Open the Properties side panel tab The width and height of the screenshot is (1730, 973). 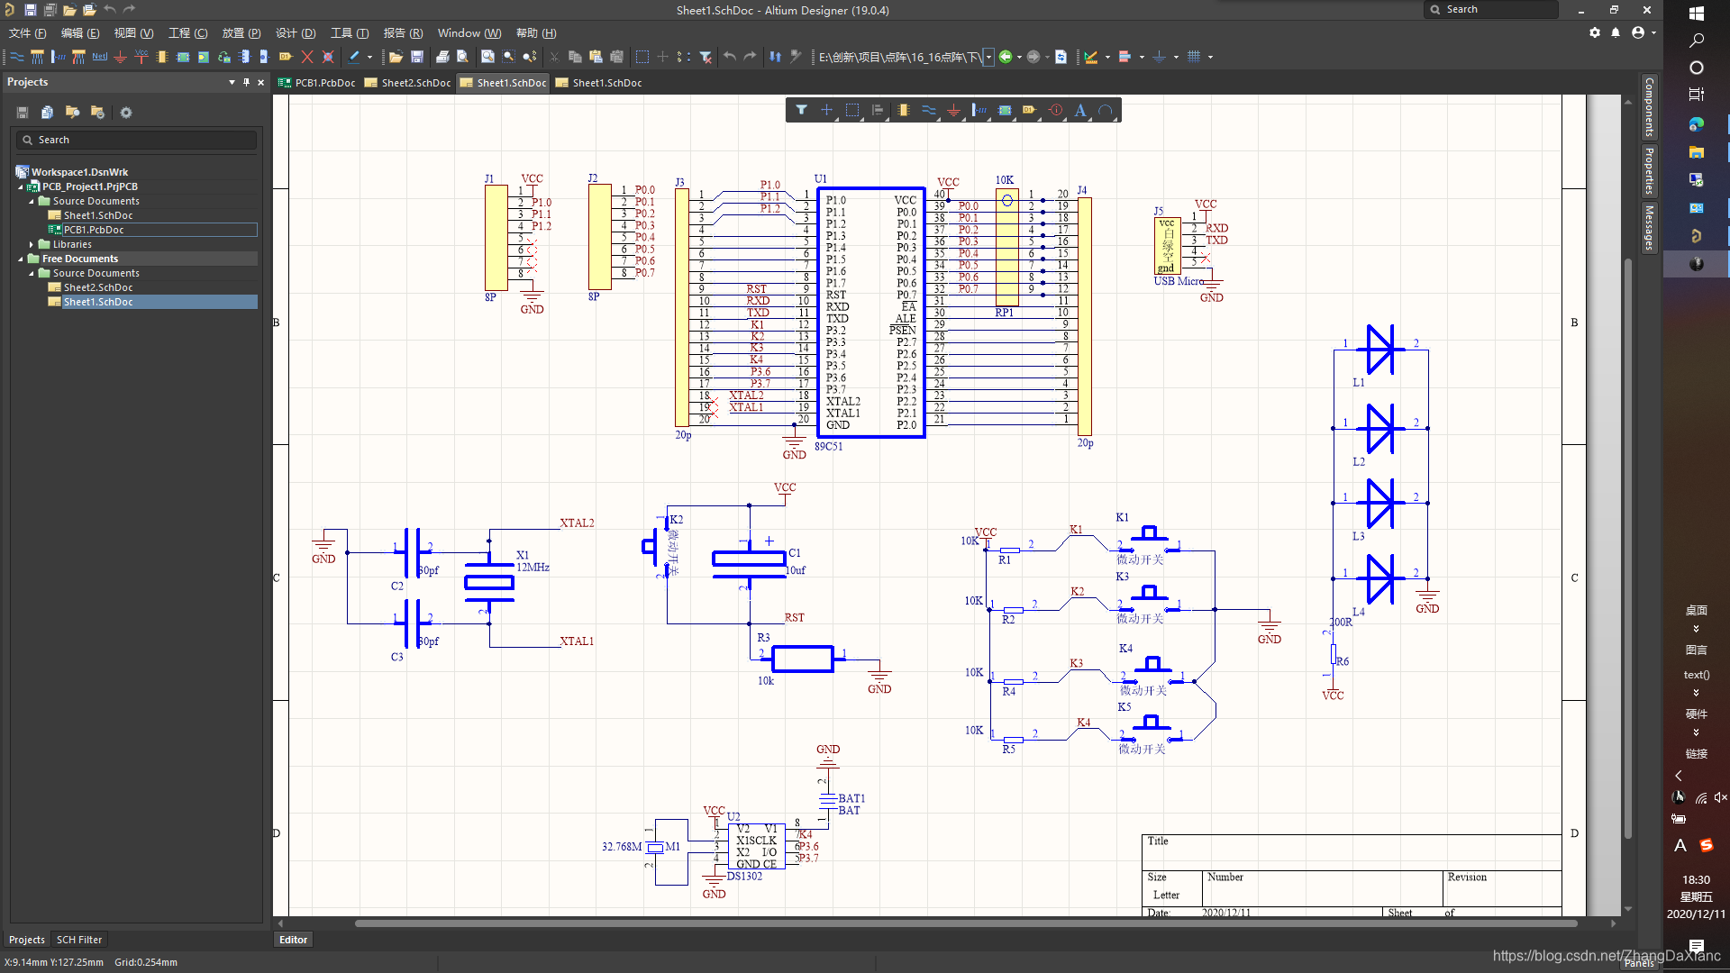tap(1649, 170)
